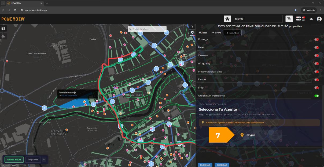Click the Menu breadcrumb link
The width and height of the screenshot is (324, 167).
pyautogui.click(x=201, y=104)
